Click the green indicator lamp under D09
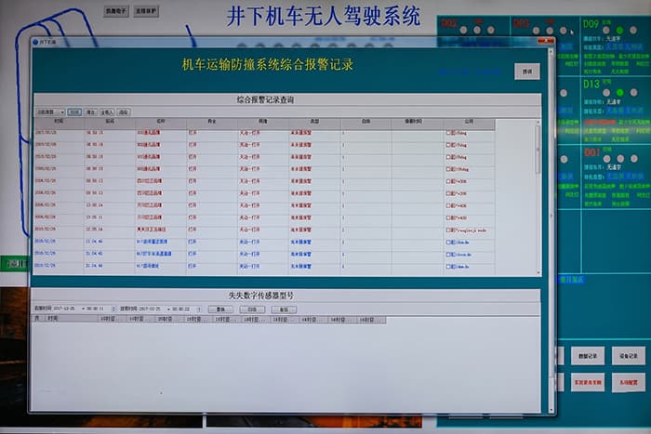The width and height of the screenshot is (651, 434). [x=619, y=31]
